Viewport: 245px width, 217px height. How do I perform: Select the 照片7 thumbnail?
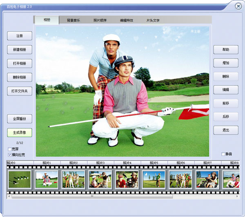[x=207, y=180]
